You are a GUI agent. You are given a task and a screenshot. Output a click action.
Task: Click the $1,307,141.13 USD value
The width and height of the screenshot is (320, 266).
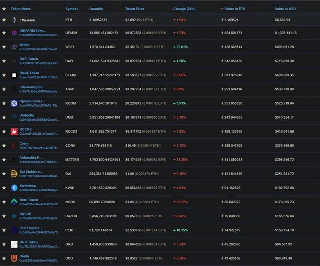click(x=286, y=33)
